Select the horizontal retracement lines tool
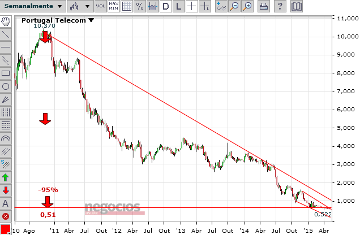 (x=6, y=125)
